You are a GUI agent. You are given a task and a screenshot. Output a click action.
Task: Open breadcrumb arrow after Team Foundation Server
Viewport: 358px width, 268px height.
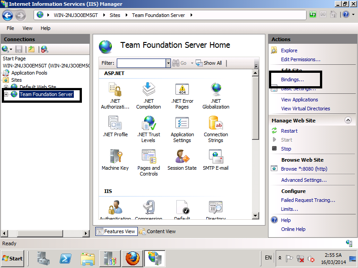192,15
